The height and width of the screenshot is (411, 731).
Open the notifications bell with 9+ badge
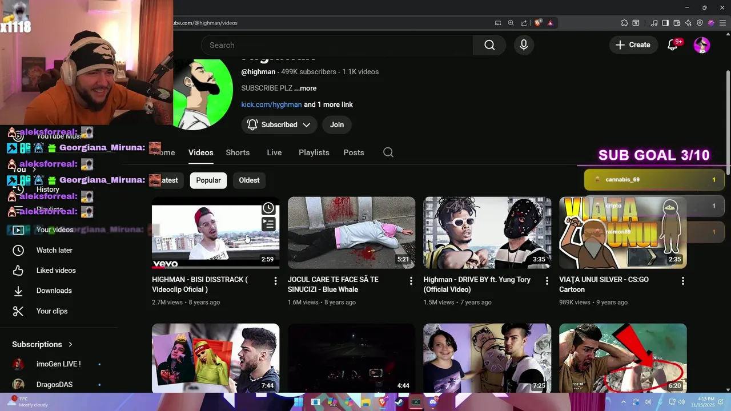click(x=673, y=45)
